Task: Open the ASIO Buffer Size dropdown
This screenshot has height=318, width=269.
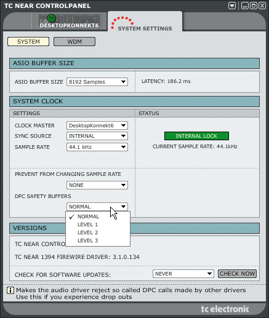Action: point(97,82)
